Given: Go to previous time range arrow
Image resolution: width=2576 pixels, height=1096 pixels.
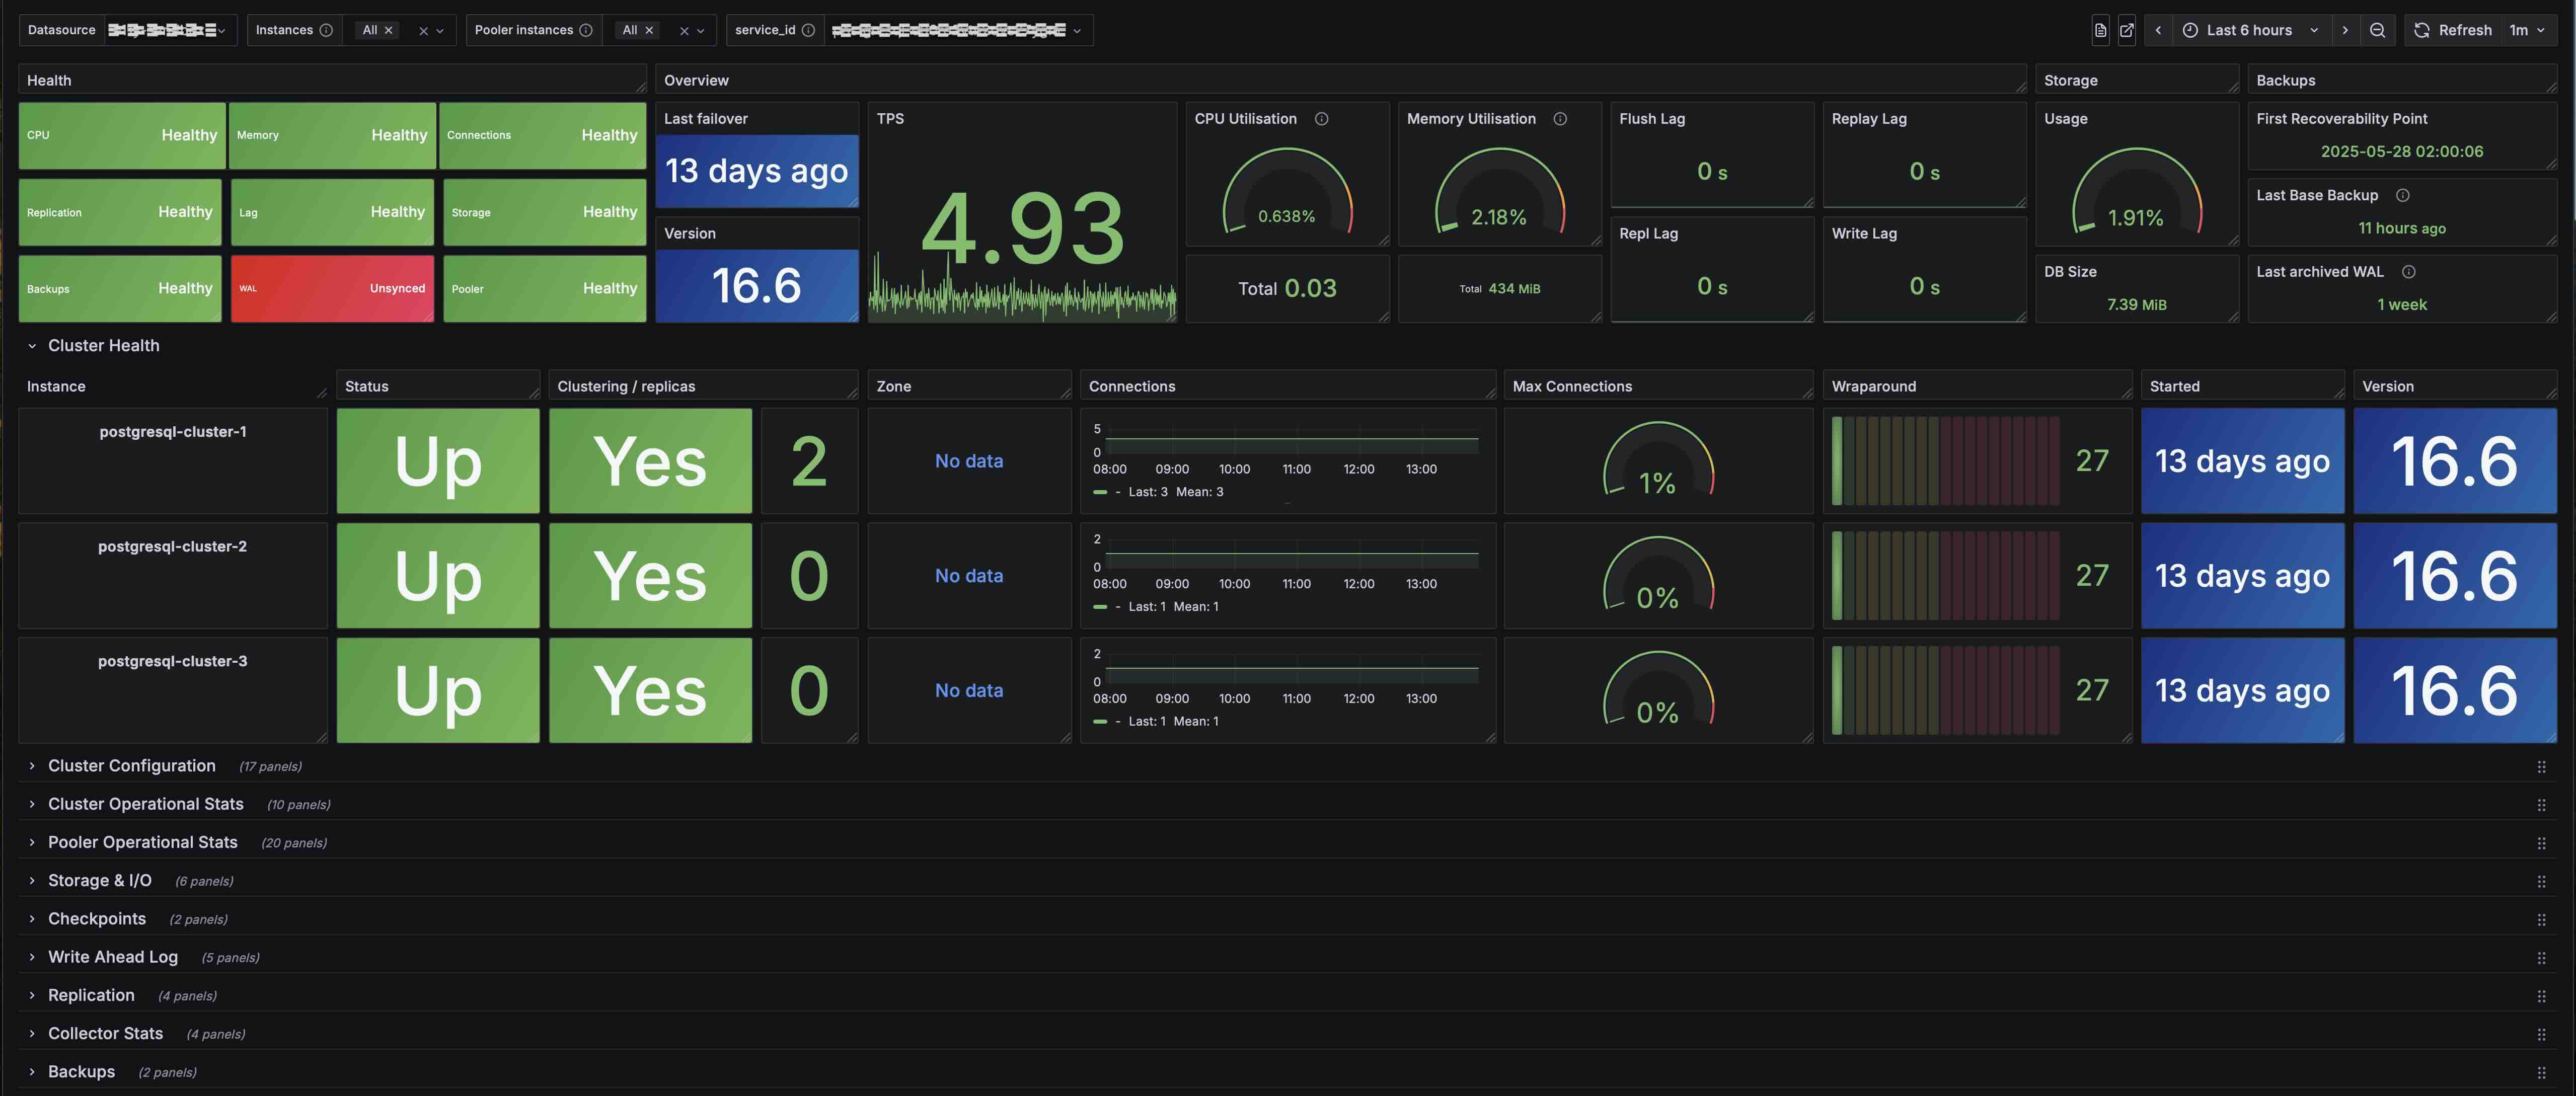Looking at the screenshot, I should pos(2158,30).
